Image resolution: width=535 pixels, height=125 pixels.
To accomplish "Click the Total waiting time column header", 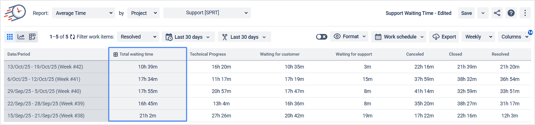I will coord(148,54).
